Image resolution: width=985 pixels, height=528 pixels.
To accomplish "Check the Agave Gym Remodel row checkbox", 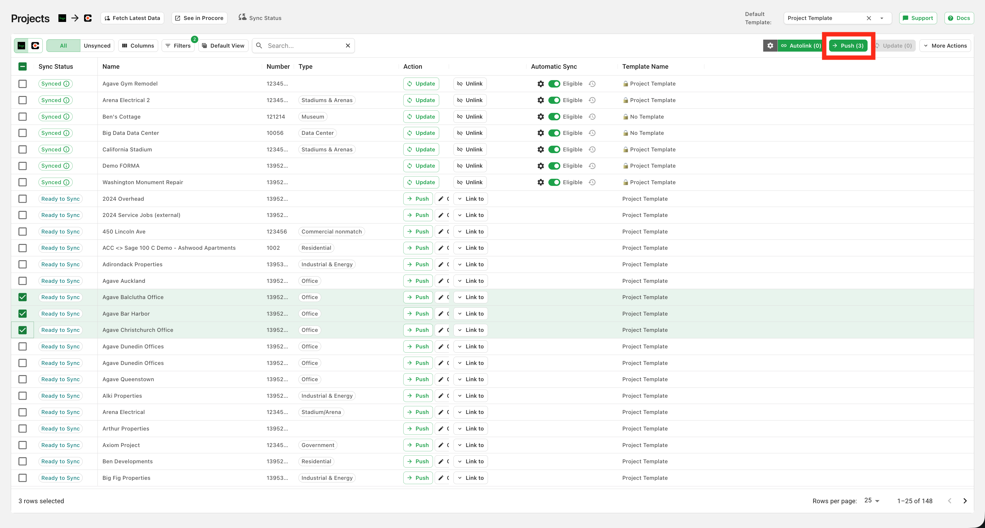I will pyautogui.click(x=23, y=84).
